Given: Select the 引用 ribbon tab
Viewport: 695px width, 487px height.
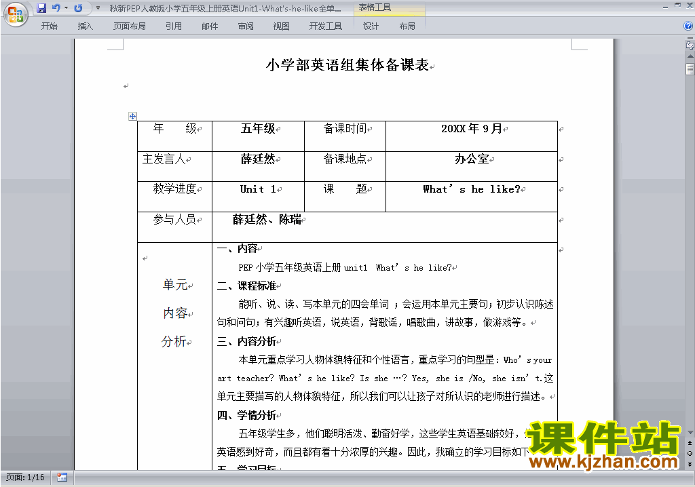Looking at the screenshot, I should coord(174,26).
